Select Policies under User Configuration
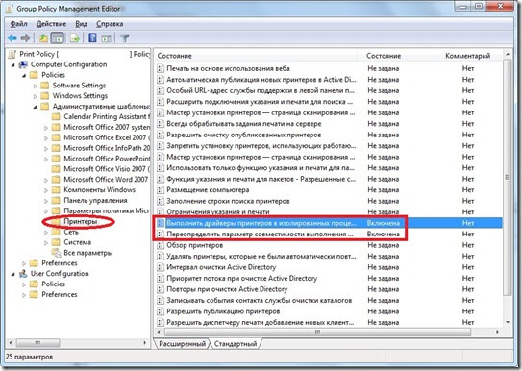Image resolution: width=522 pixels, height=371 pixels. pyautogui.click(x=53, y=284)
